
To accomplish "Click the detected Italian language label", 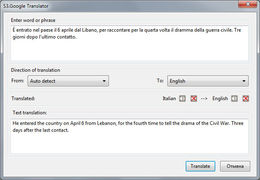I will (x=169, y=99).
